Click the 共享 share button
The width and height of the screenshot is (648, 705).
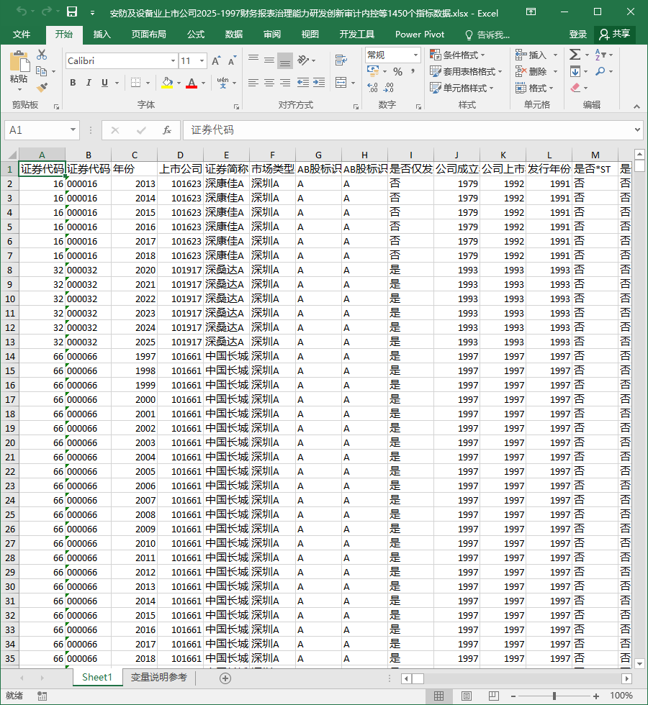click(615, 35)
